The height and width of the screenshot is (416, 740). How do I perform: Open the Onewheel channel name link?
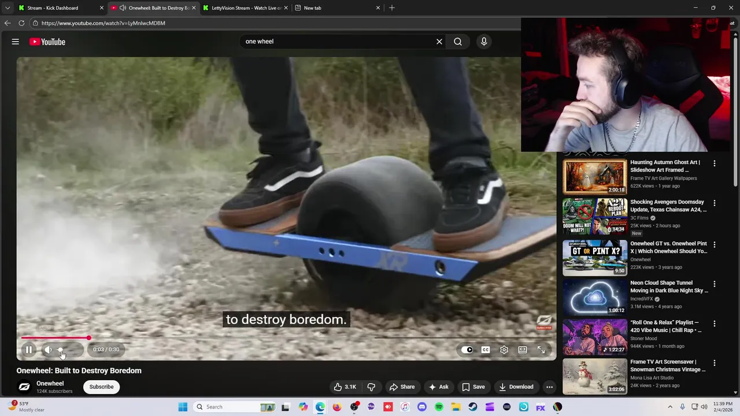(50, 384)
